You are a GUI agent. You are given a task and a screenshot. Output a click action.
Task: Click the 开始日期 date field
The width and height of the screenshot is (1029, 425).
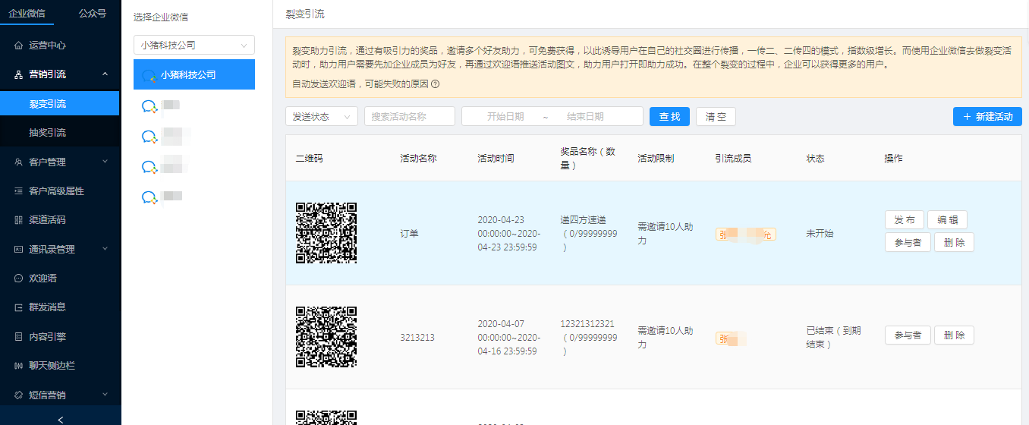(x=505, y=116)
